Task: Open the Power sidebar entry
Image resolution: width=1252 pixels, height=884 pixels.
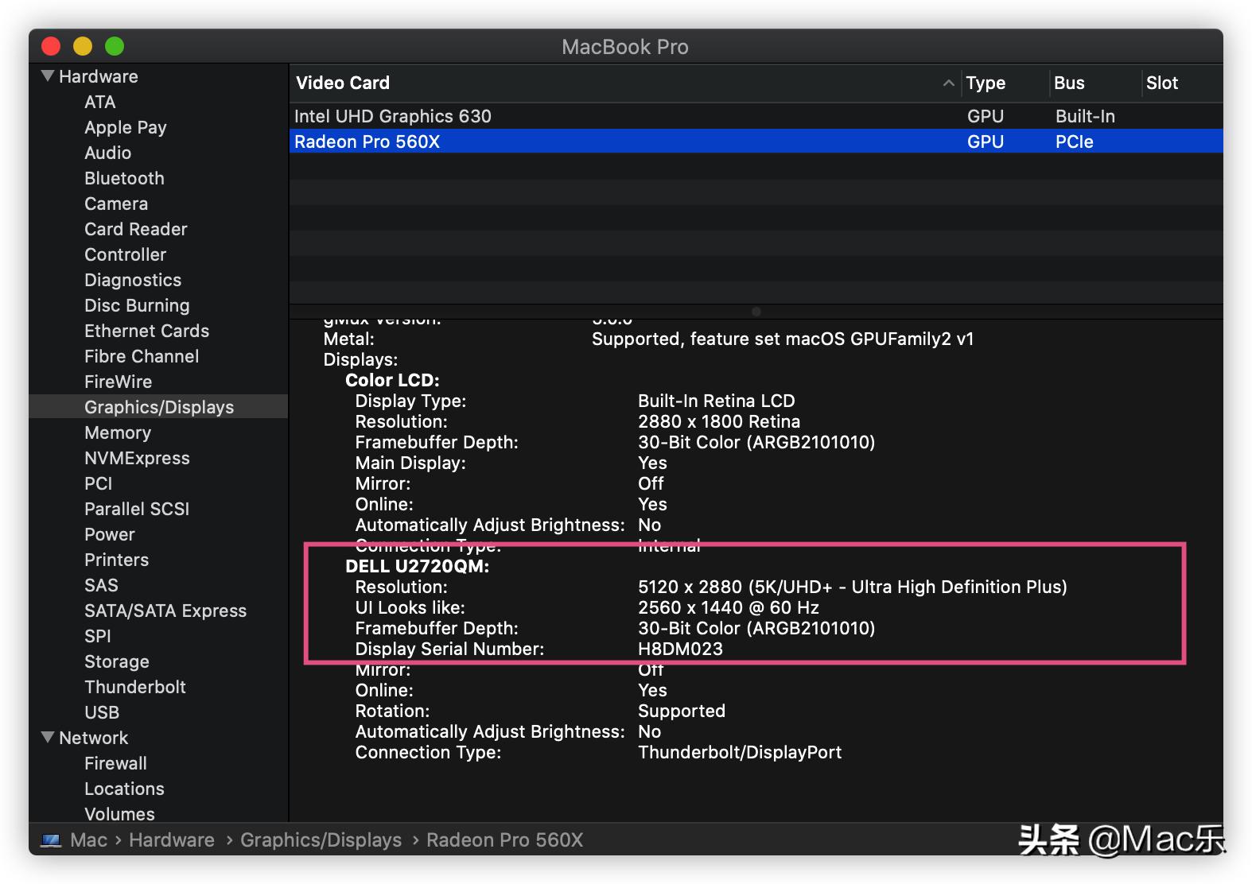Action: coord(110,534)
